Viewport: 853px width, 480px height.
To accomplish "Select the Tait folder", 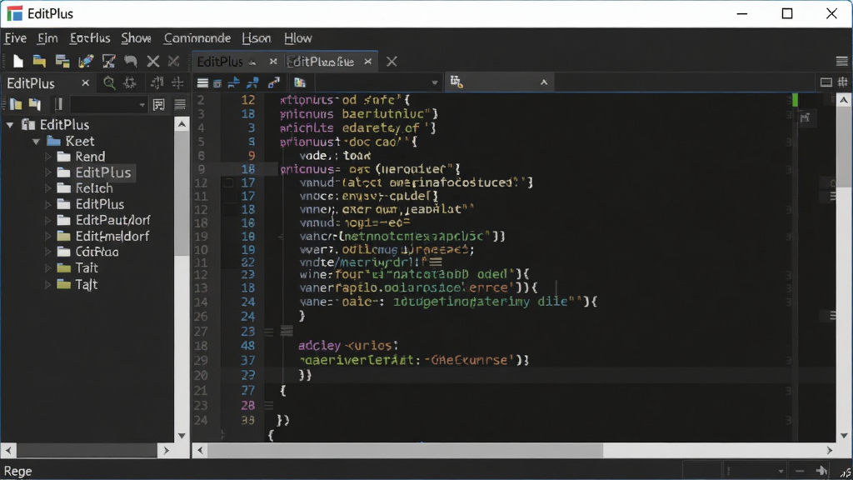I will [x=87, y=267].
